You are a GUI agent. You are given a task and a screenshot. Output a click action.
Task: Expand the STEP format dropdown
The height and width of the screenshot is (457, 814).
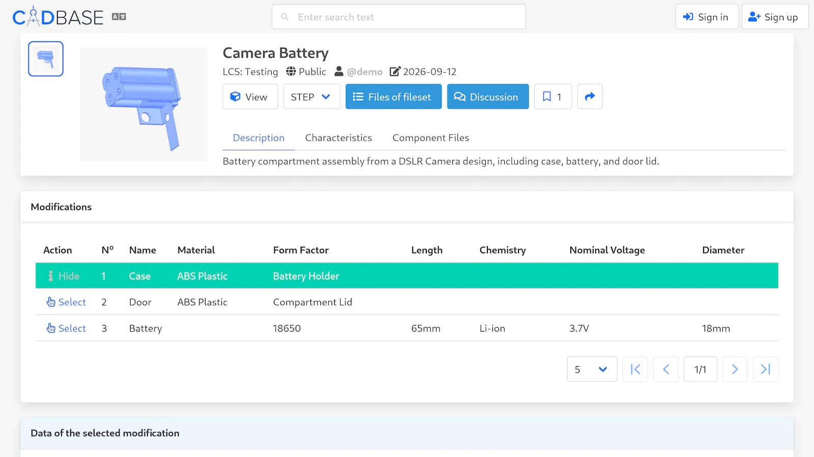(311, 96)
